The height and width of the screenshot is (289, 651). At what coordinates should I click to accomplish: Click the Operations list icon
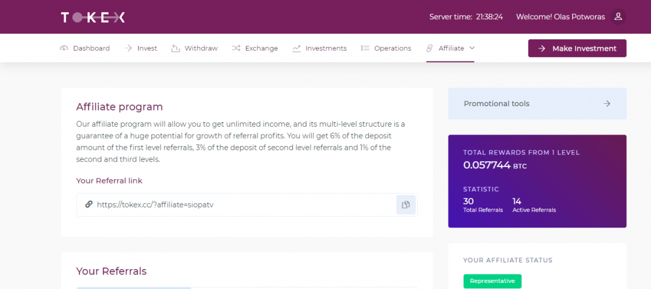[365, 48]
